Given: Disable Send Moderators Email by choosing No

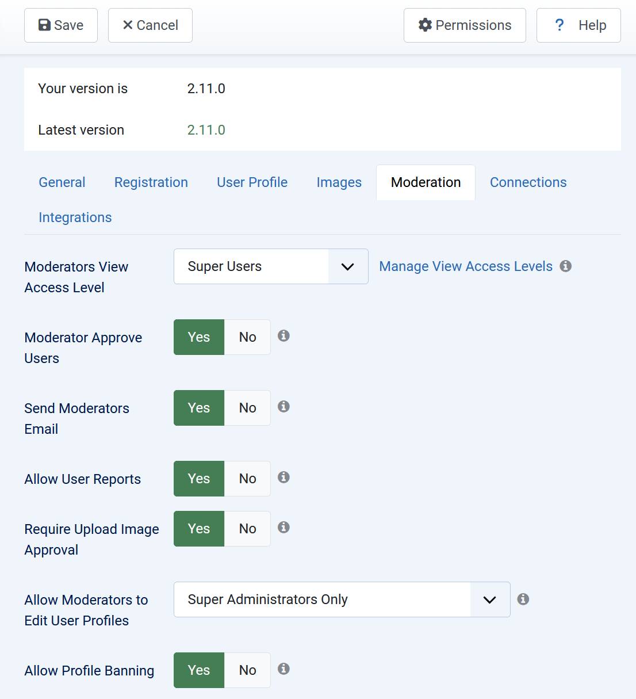Looking at the screenshot, I should click(247, 408).
